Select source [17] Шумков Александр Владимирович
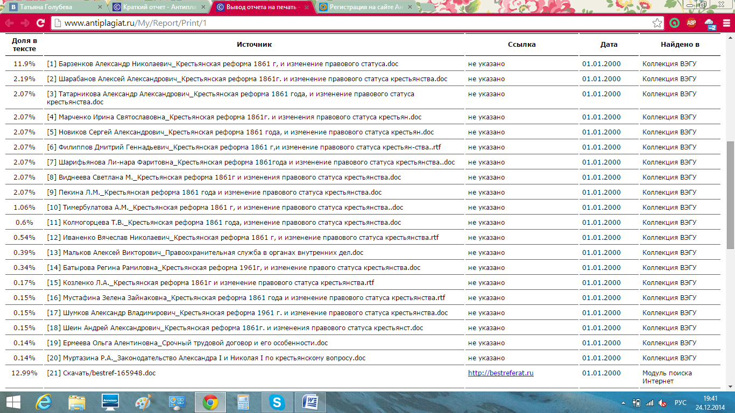Image resolution: width=735 pixels, height=413 pixels. pyautogui.click(x=247, y=312)
